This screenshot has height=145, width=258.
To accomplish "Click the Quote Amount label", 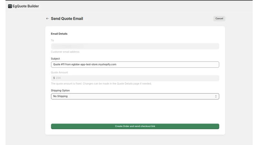I will (59, 72).
